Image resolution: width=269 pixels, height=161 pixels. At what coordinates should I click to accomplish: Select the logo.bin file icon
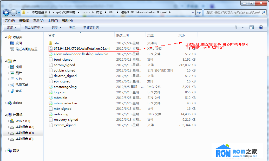click(51, 92)
